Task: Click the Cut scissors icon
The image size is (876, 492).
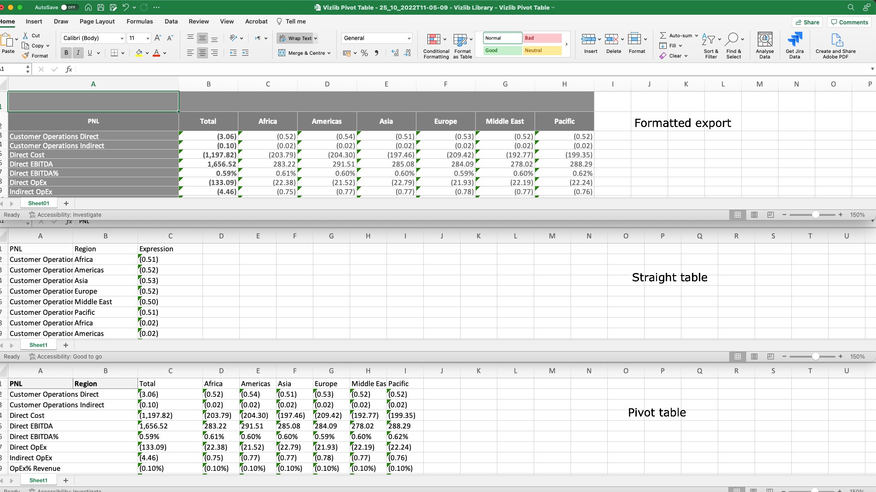Action: click(x=25, y=35)
